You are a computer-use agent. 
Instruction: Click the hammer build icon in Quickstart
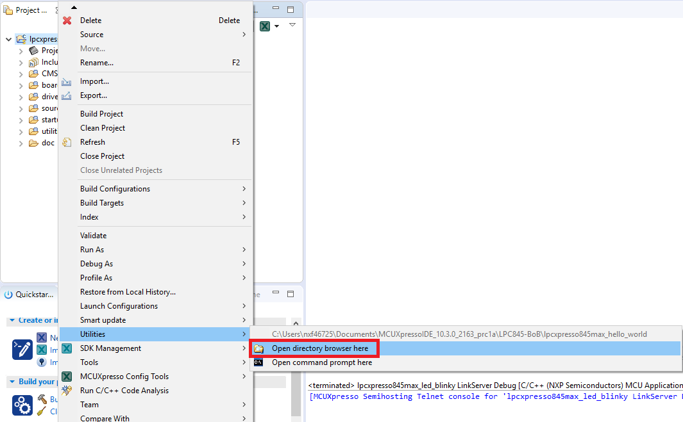[x=42, y=399]
